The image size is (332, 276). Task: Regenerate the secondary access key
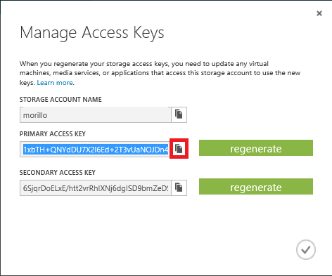[x=256, y=187]
